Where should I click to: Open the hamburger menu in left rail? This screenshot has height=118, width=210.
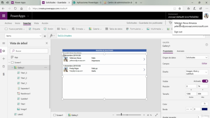point(4,43)
